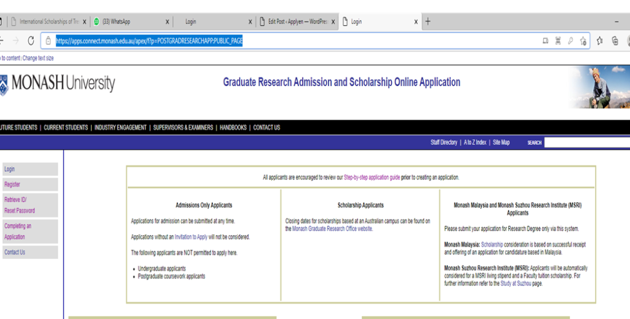Close the WhatsApp tab
Screen dimensions: 630x319
[167, 22]
